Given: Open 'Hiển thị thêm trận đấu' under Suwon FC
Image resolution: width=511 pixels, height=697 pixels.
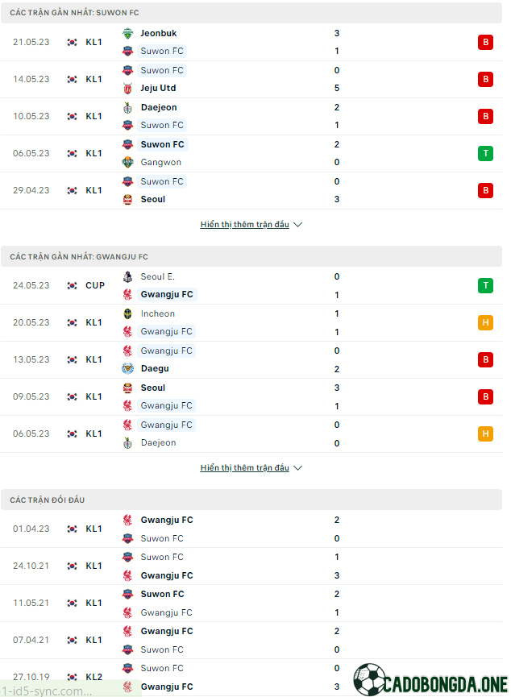Looking at the screenshot, I should (244, 225).
